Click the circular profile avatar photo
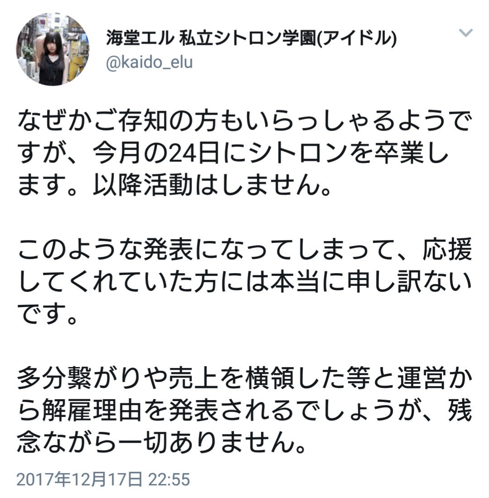This screenshot has width=489, height=498. (53, 49)
